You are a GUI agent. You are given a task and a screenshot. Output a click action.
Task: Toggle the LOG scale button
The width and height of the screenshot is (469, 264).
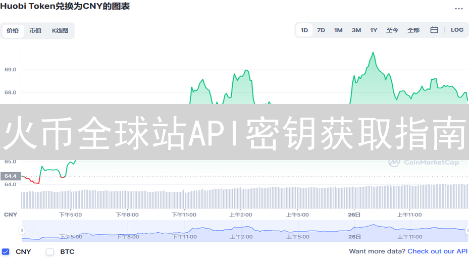[457, 30]
